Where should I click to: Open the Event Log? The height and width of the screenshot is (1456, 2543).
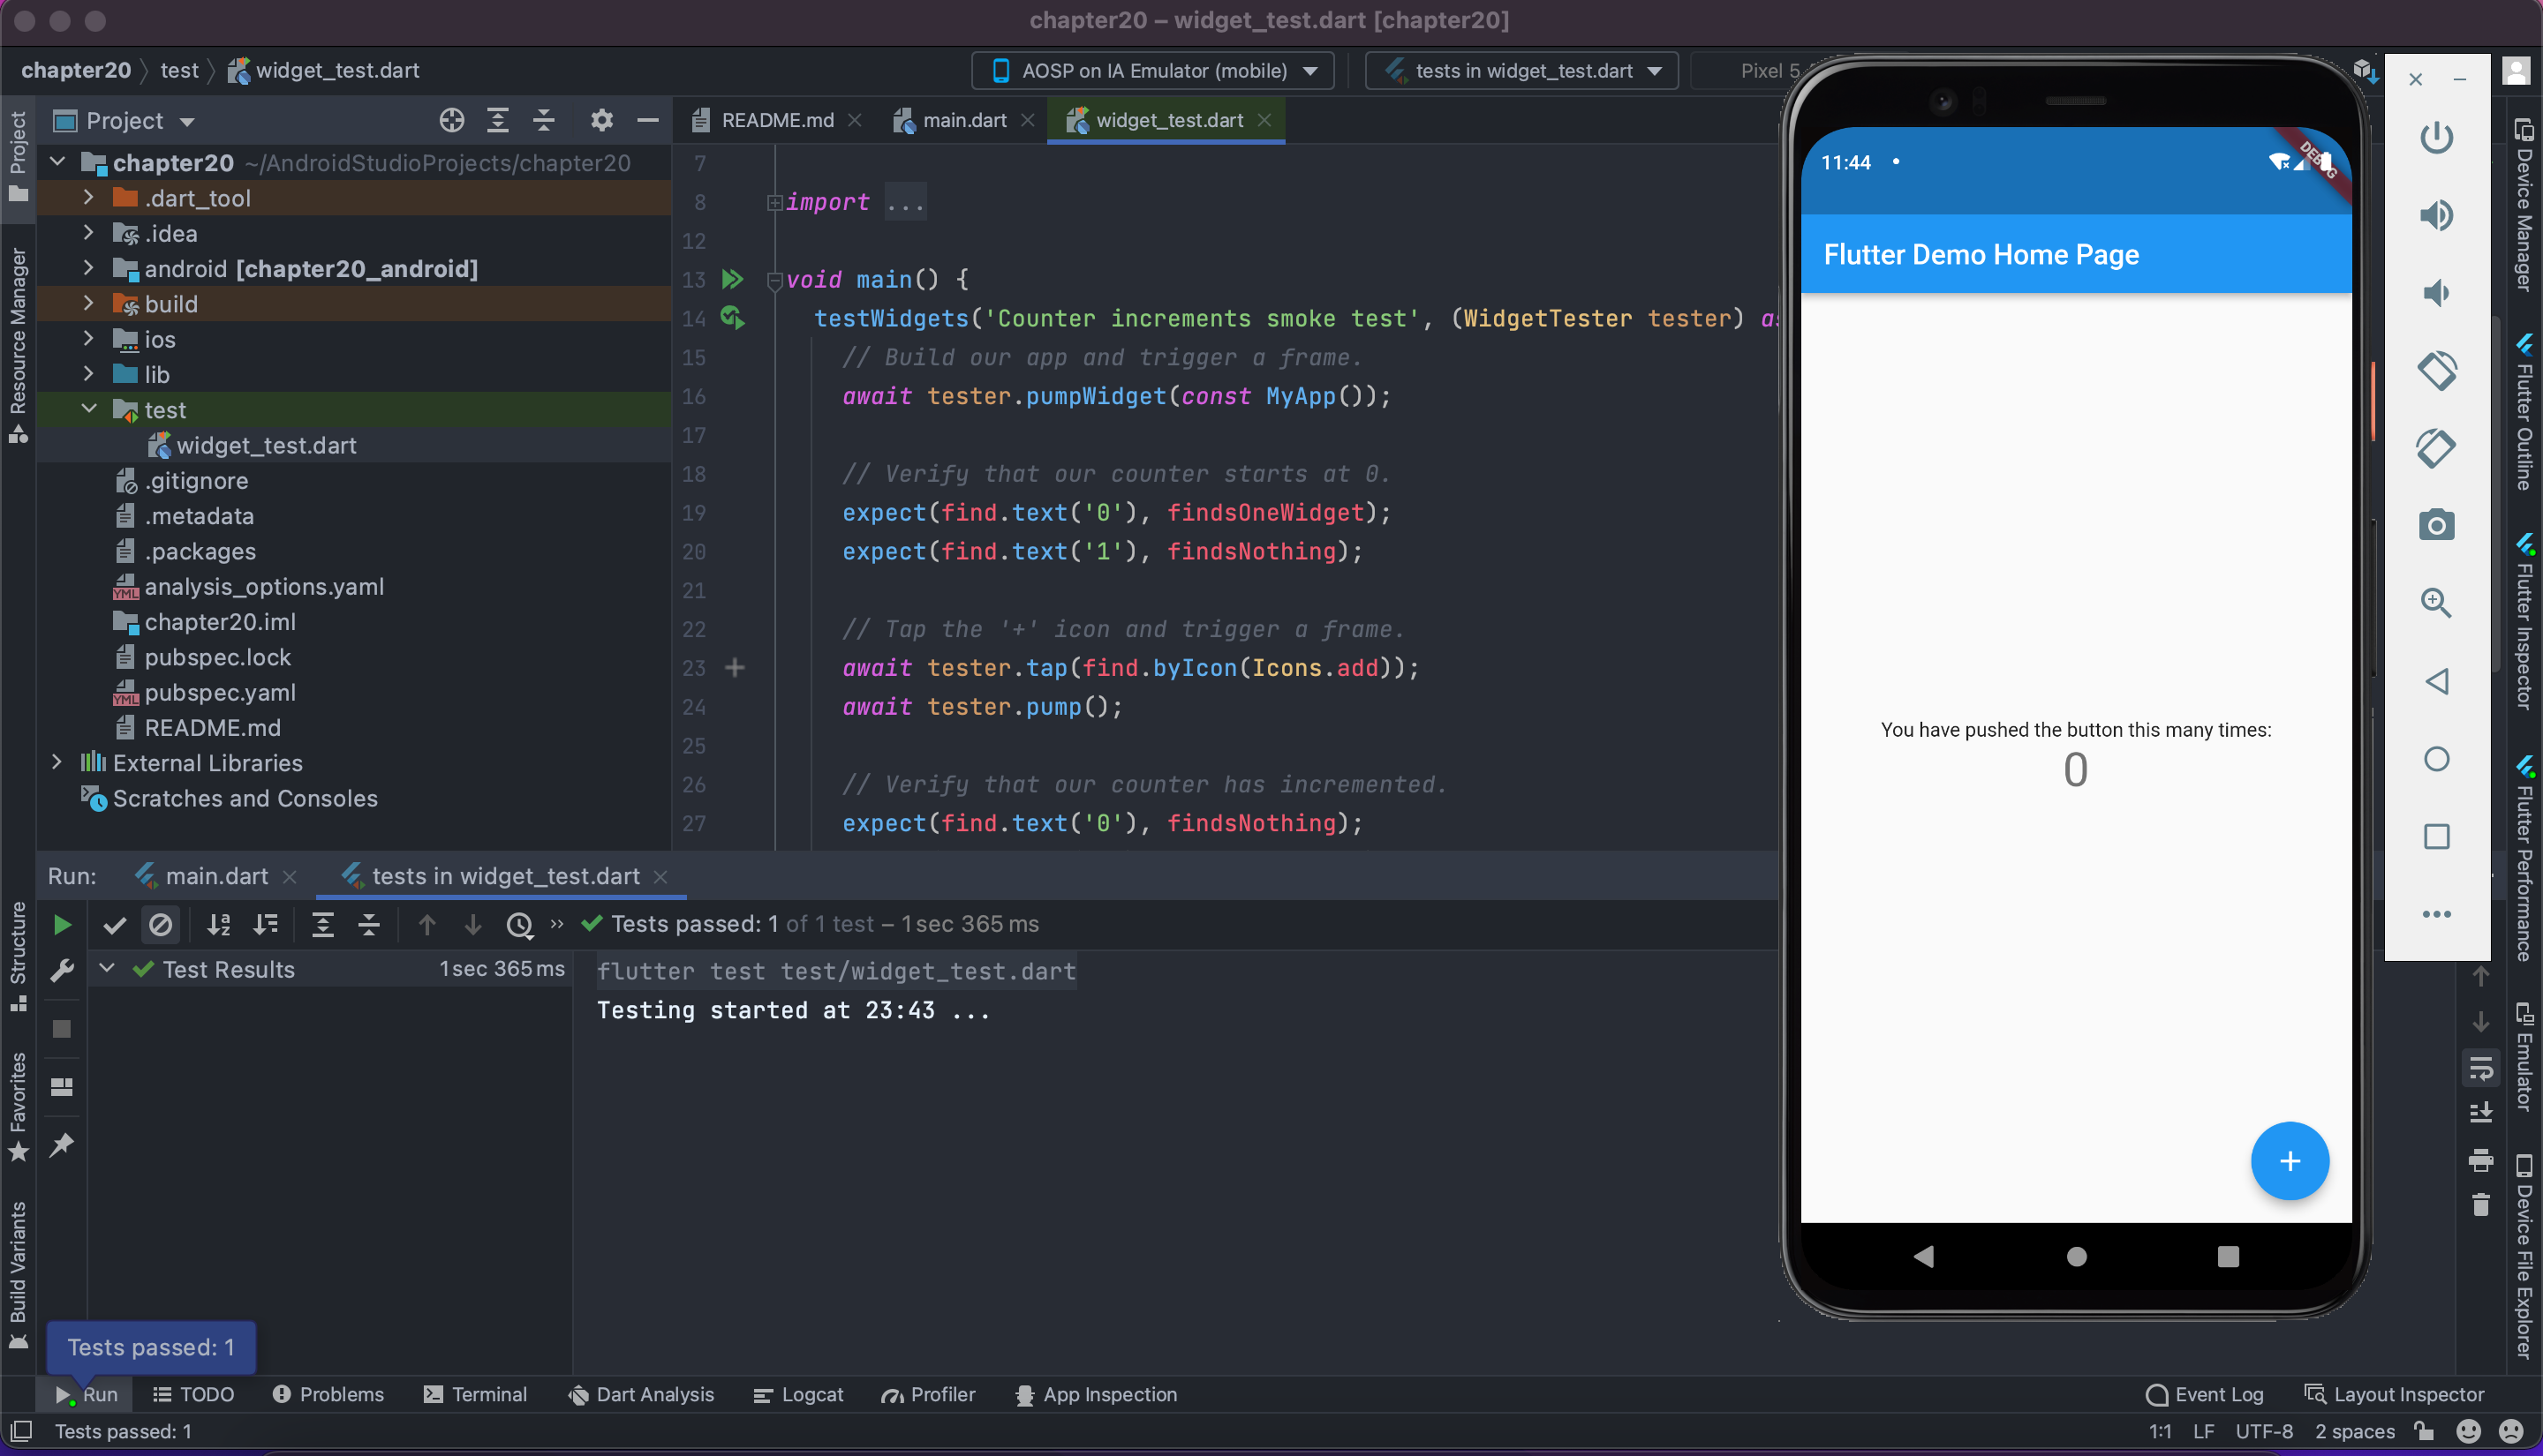(2205, 1394)
